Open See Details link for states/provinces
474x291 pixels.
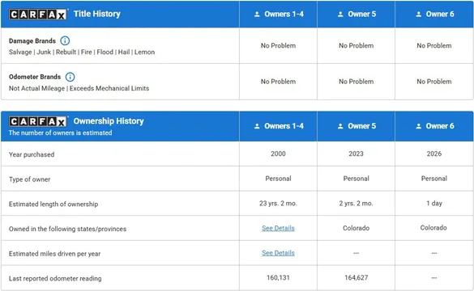point(278,228)
